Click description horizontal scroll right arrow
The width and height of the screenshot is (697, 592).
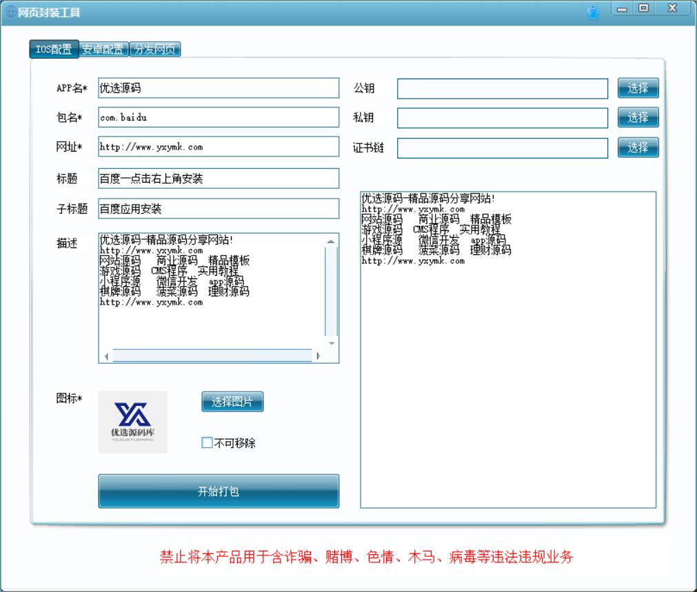point(318,356)
